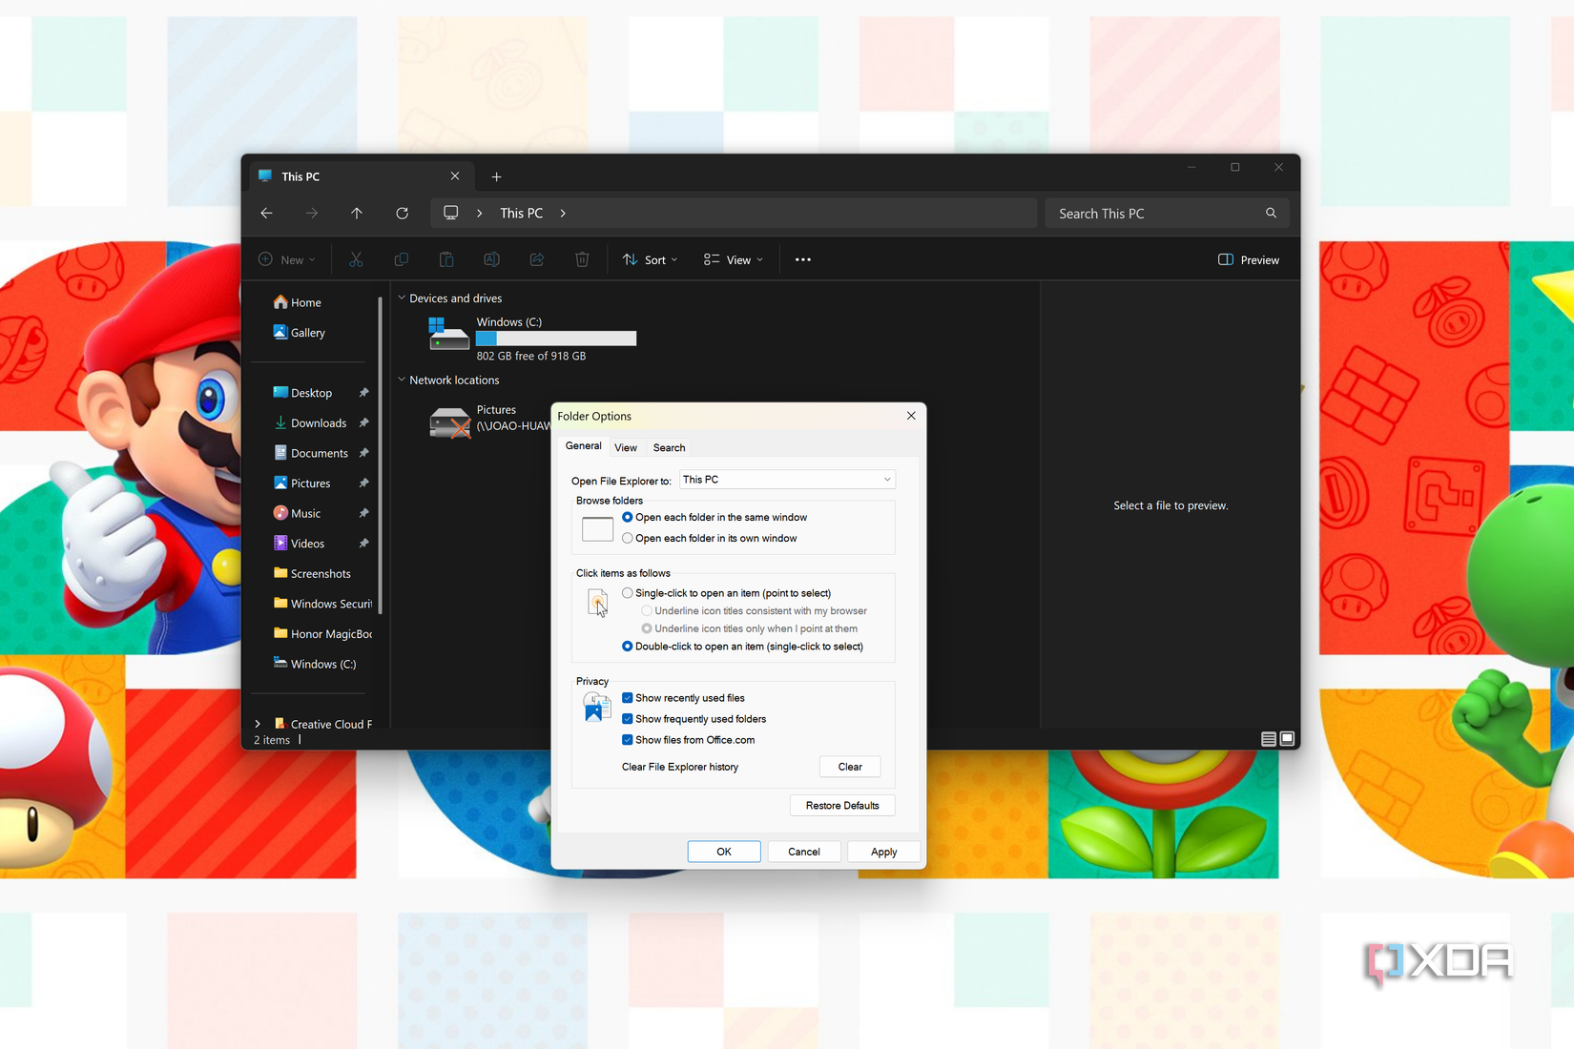The height and width of the screenshot is (1049, 1574).
Task: Select the Copy icon in the toolbar
Action: (401, 259)
